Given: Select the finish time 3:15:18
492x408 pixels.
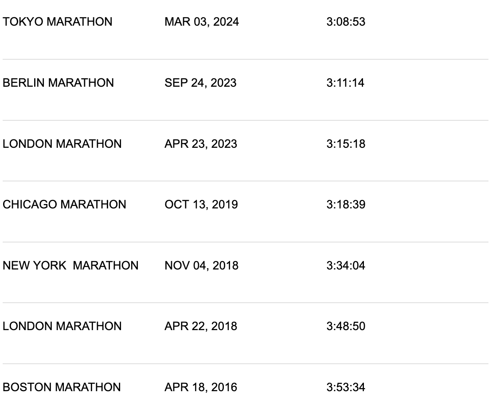Looking at the screenshot, I should [x=346, y=144].
